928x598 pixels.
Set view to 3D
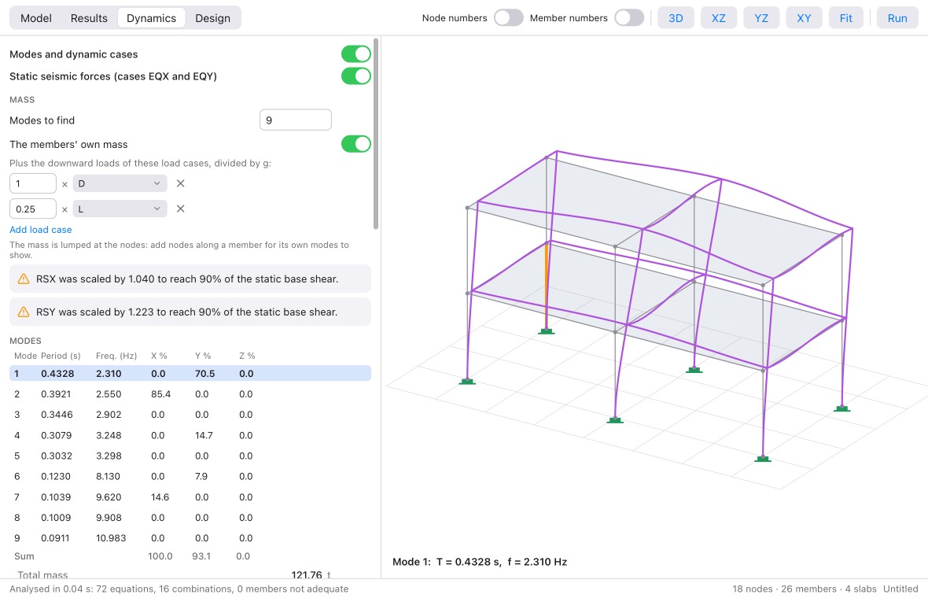tap(676, 18)
